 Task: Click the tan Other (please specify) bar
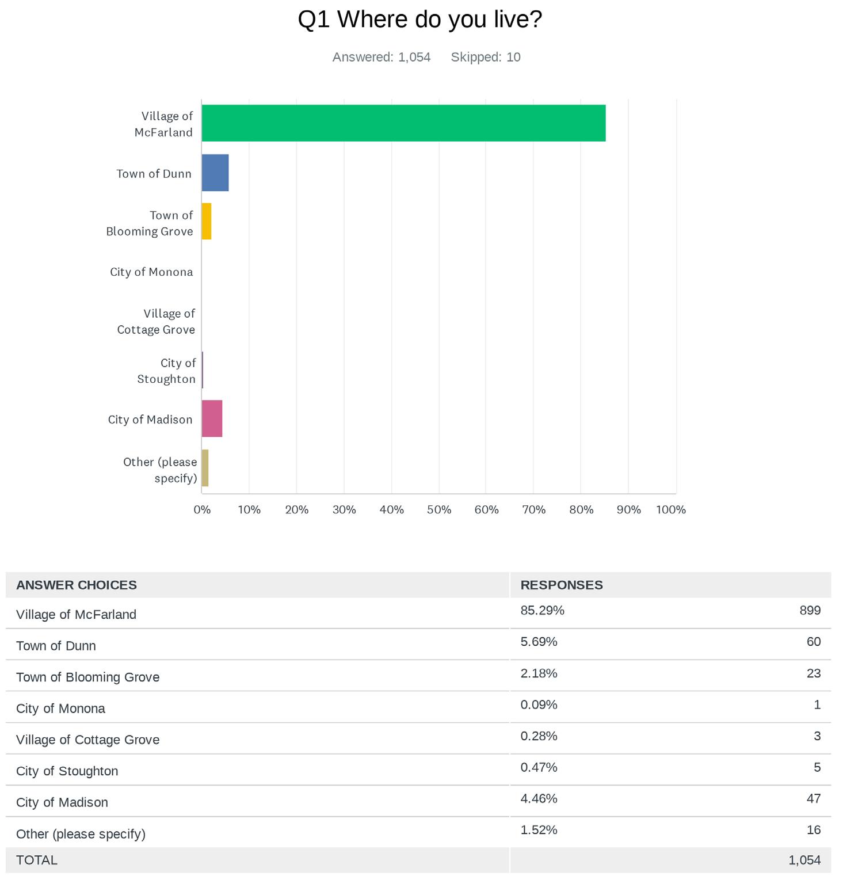coord(205,468)
